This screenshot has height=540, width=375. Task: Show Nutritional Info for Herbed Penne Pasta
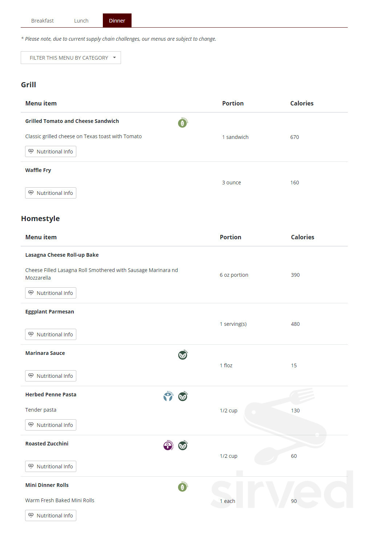coord(51,425)
